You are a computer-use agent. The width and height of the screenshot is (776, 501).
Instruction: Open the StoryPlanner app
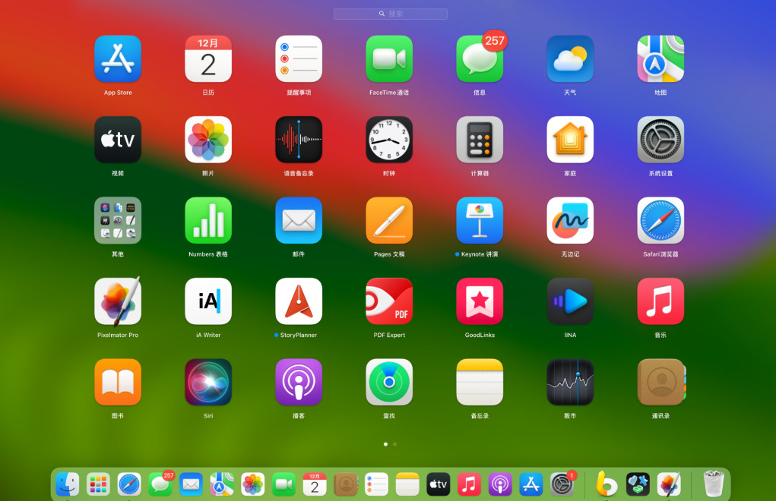coord(299,301)
